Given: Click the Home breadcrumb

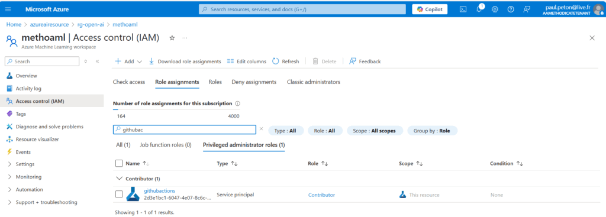Looking at the screenshot, I should [x=14, y=24].
